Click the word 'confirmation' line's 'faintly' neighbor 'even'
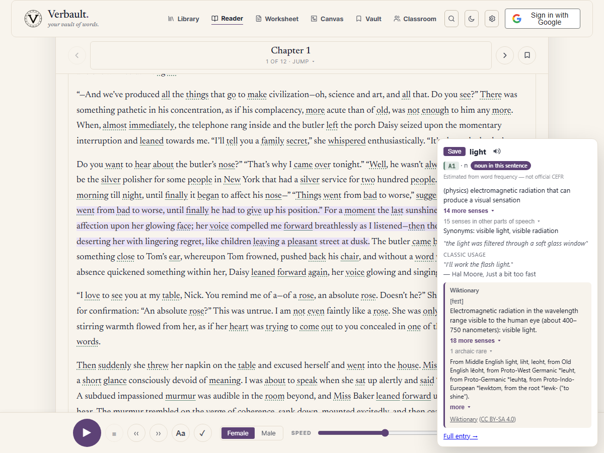 click(316, 311)
